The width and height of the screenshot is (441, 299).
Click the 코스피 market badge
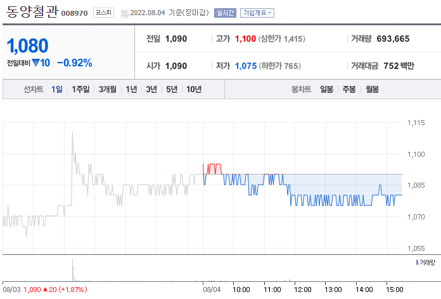coord(103,13)
